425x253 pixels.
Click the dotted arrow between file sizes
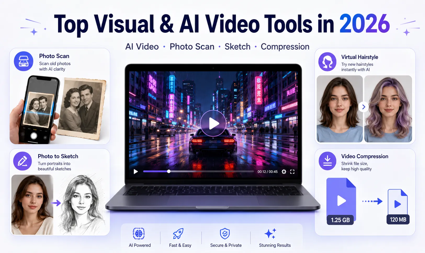372,201
